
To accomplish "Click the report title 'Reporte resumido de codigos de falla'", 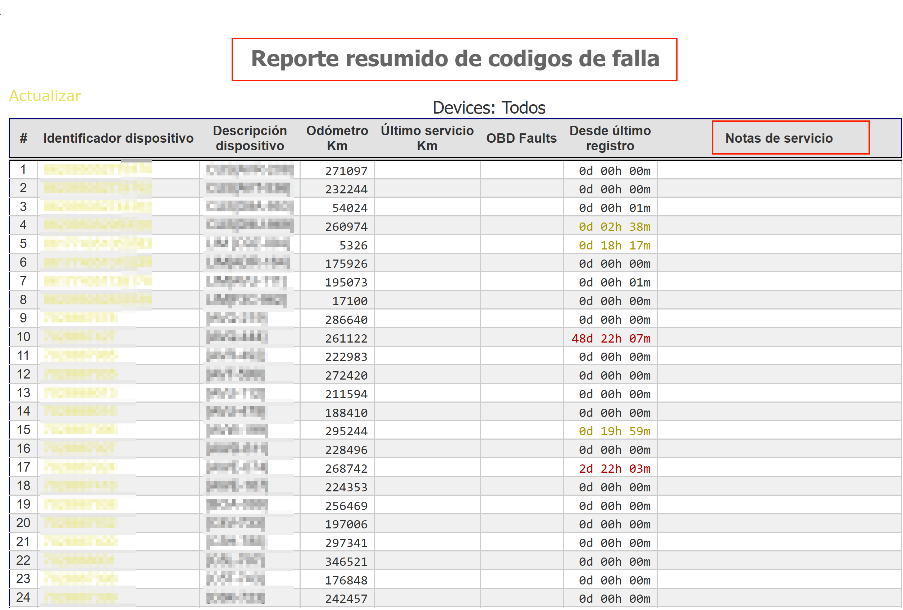I will [455, 59].
